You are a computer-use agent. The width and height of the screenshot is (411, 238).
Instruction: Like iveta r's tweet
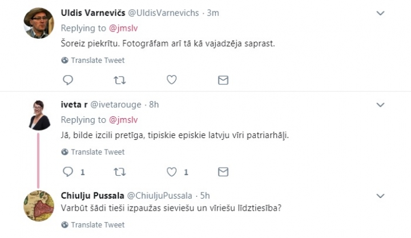[171, 172]
